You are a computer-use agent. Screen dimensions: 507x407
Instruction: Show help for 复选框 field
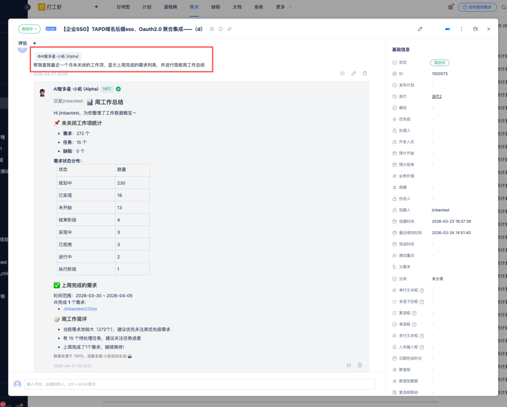tap(414, 313)
